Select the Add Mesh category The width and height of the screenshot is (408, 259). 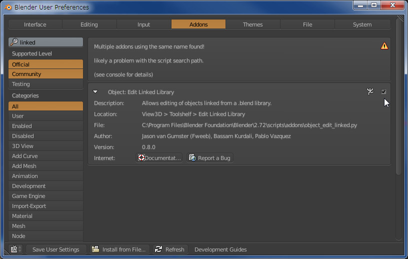point(46,166)
